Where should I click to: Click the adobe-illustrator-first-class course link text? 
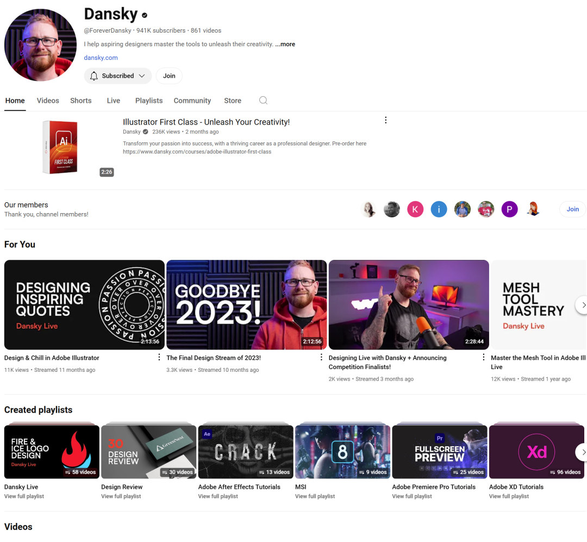[x=197, y=152]
